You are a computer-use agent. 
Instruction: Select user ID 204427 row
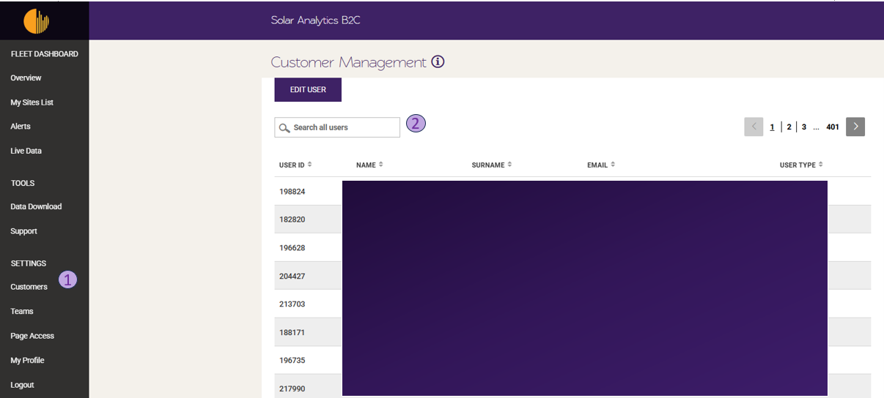(572, 276)
